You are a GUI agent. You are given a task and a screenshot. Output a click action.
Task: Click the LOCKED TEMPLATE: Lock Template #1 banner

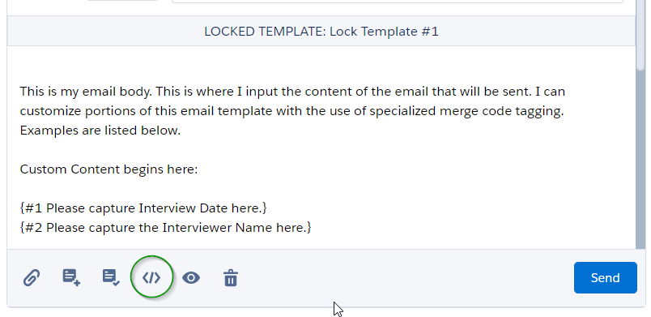tap(321, 31)
